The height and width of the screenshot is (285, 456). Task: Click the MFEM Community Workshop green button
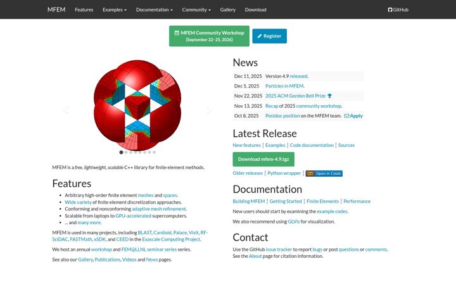tap(209, 36)
